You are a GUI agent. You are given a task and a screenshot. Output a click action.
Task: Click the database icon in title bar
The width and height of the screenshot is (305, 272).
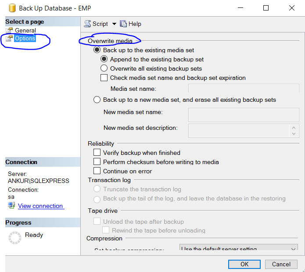pyautogui.click(x=11, y=8)
